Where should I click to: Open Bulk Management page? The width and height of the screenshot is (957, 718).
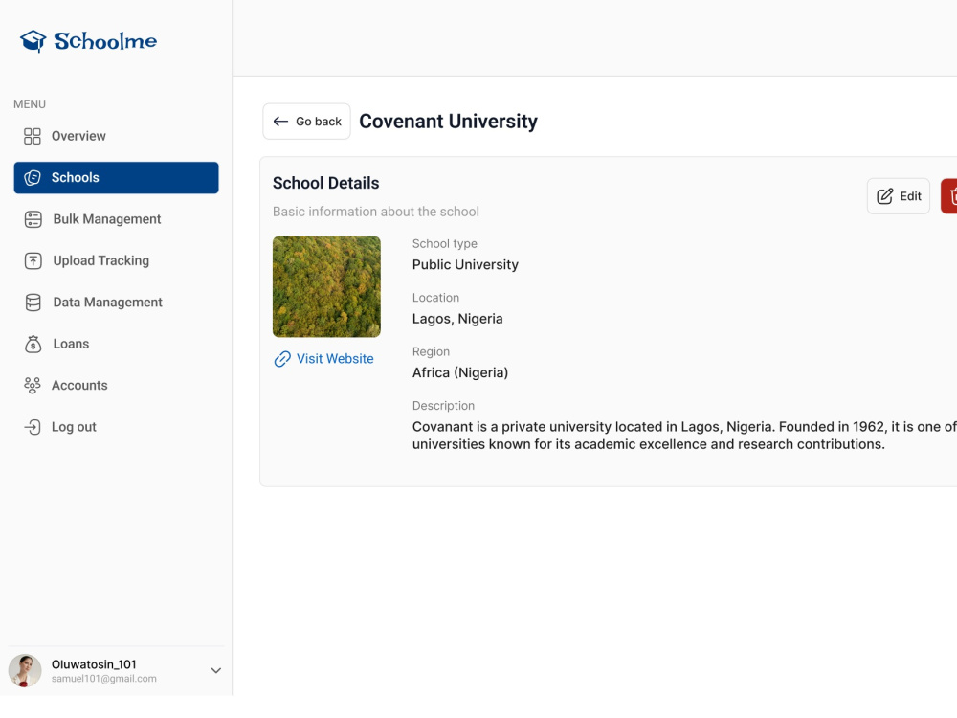pos(116,219)
